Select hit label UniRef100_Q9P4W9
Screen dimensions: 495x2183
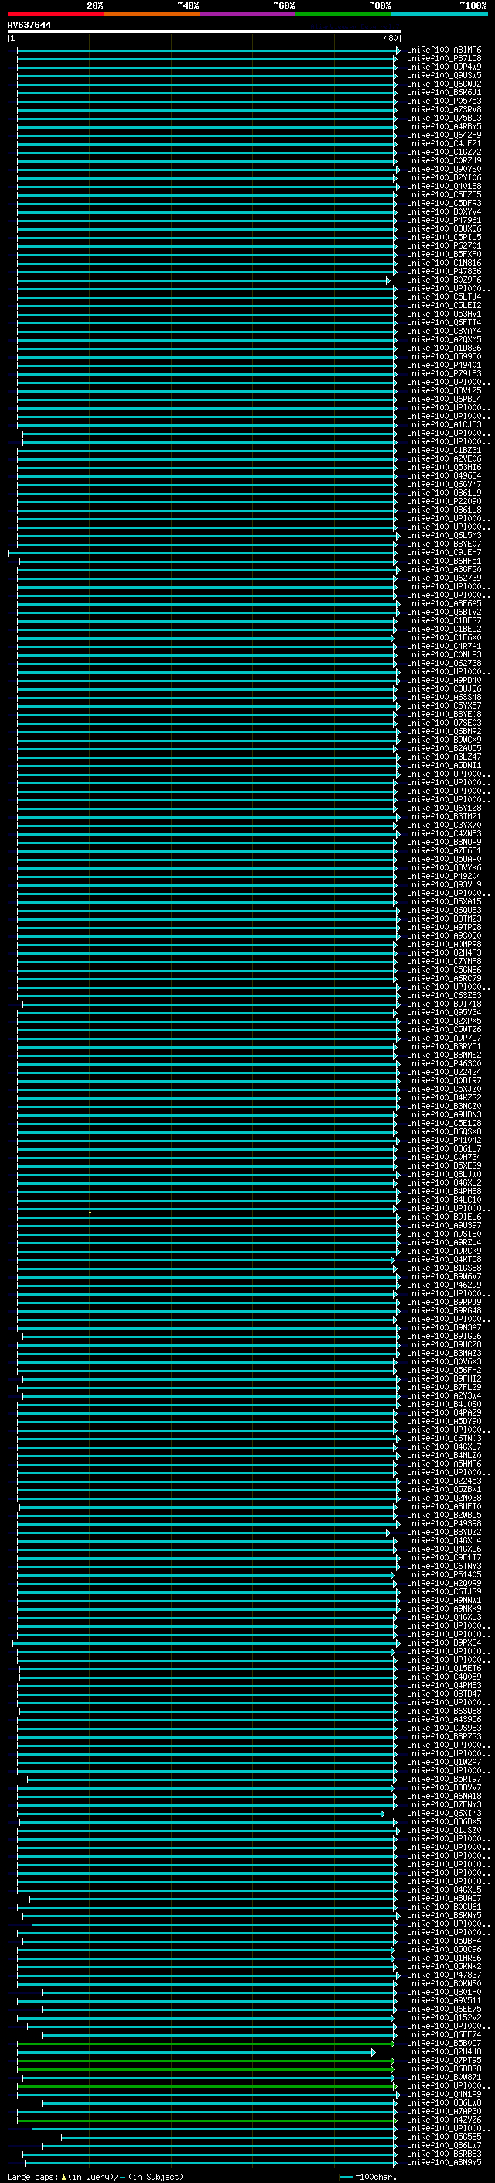point(443,67)
